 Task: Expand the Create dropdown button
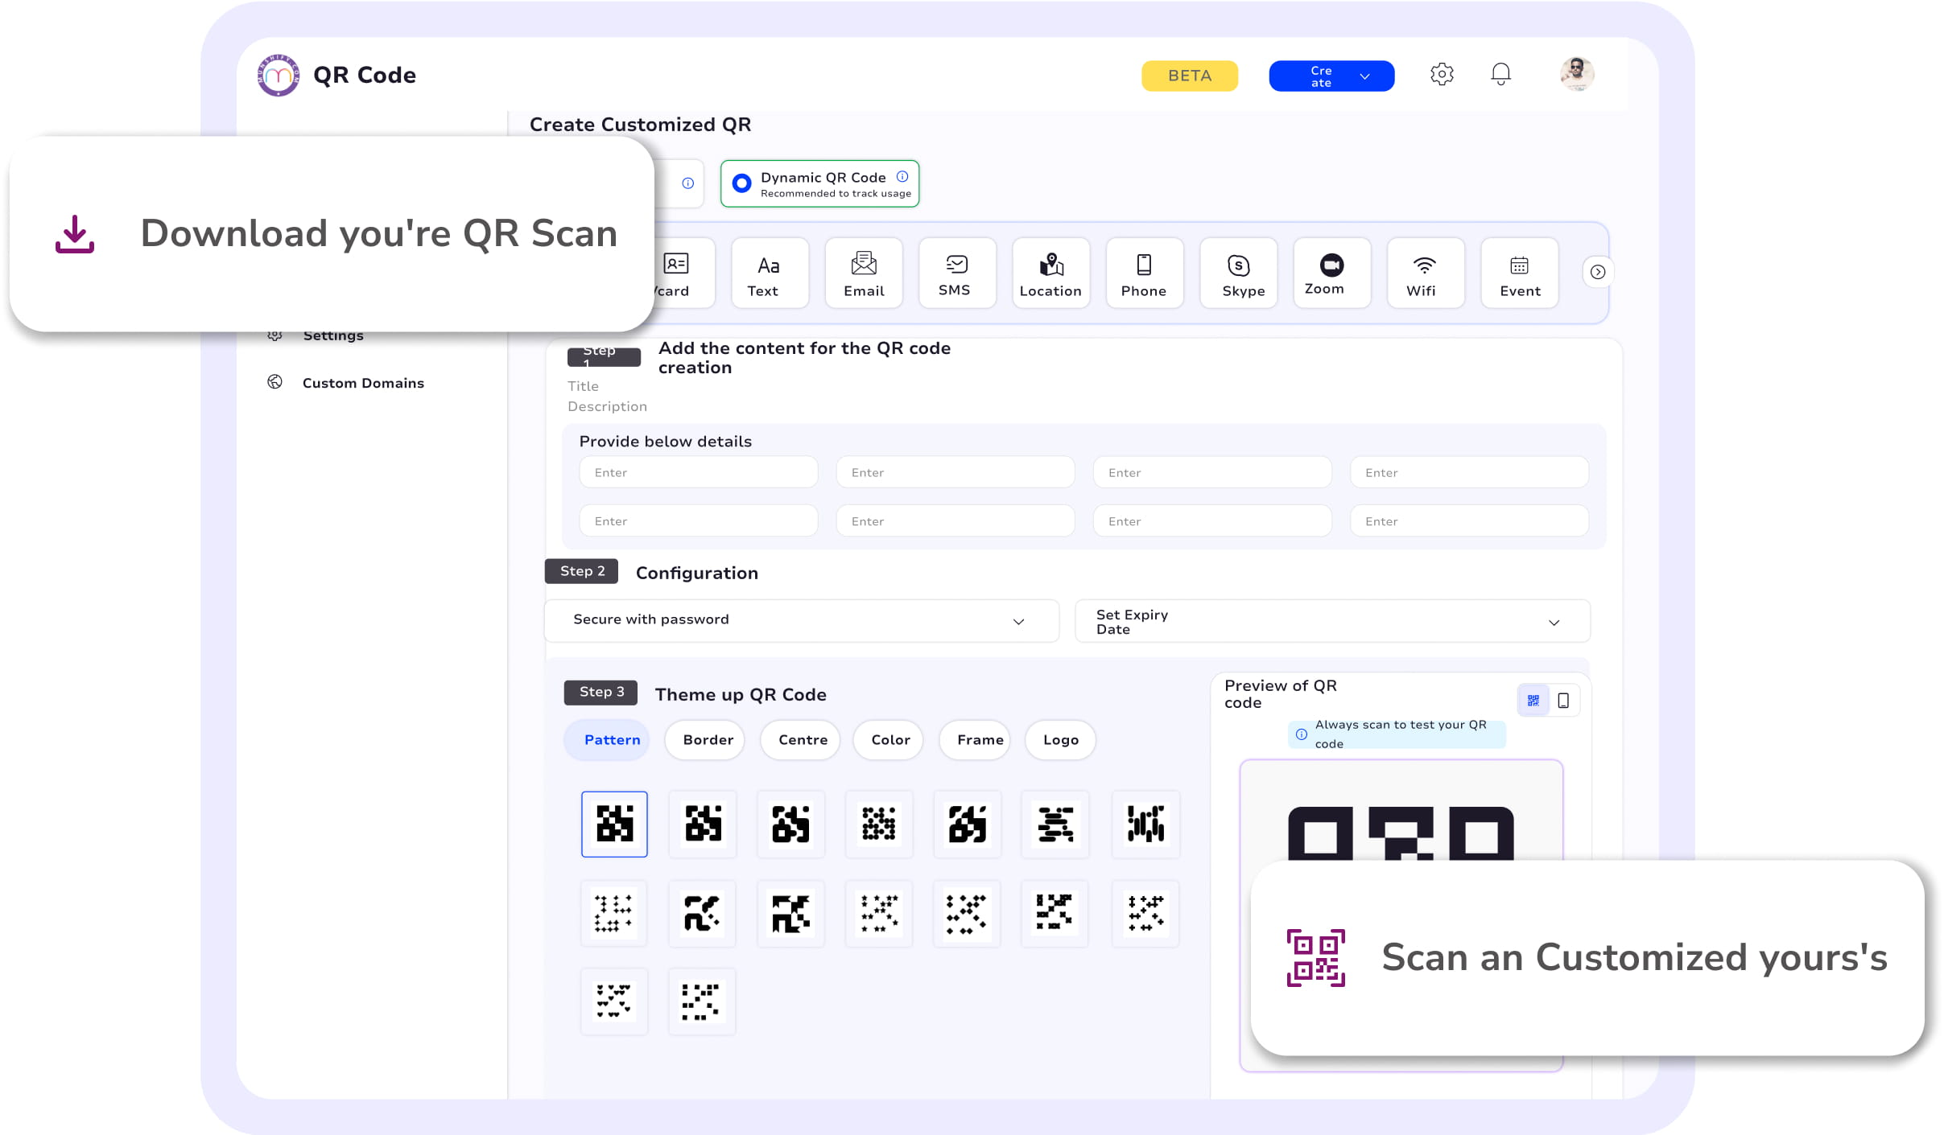pyautogui.click(x=1331, y=76)
